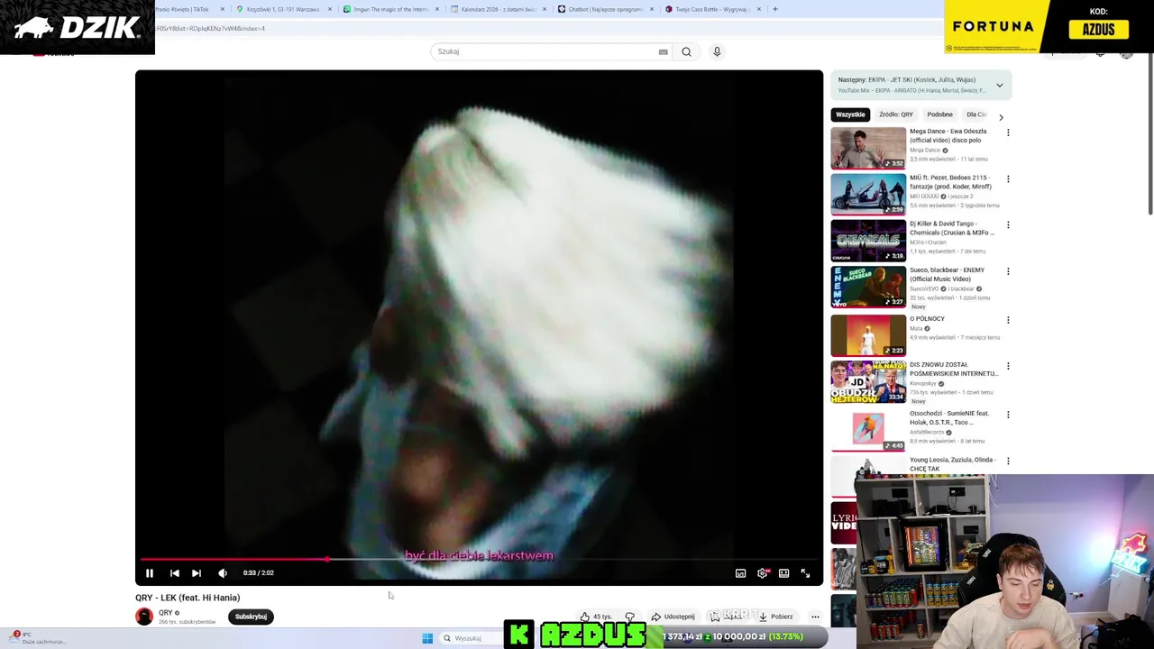Seek using the red video progress bar
This screenshot has height=649, width=1154.
pyautogui.click(x=479, y=560)
